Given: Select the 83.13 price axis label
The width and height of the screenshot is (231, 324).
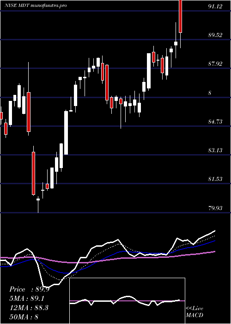Looking at the screenshot, I should tap(215, 150).
